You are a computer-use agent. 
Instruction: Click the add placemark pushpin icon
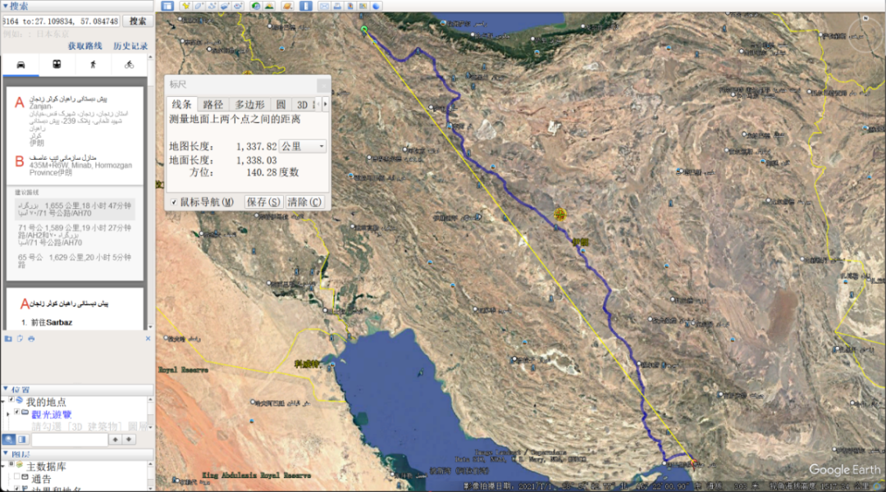185,6
